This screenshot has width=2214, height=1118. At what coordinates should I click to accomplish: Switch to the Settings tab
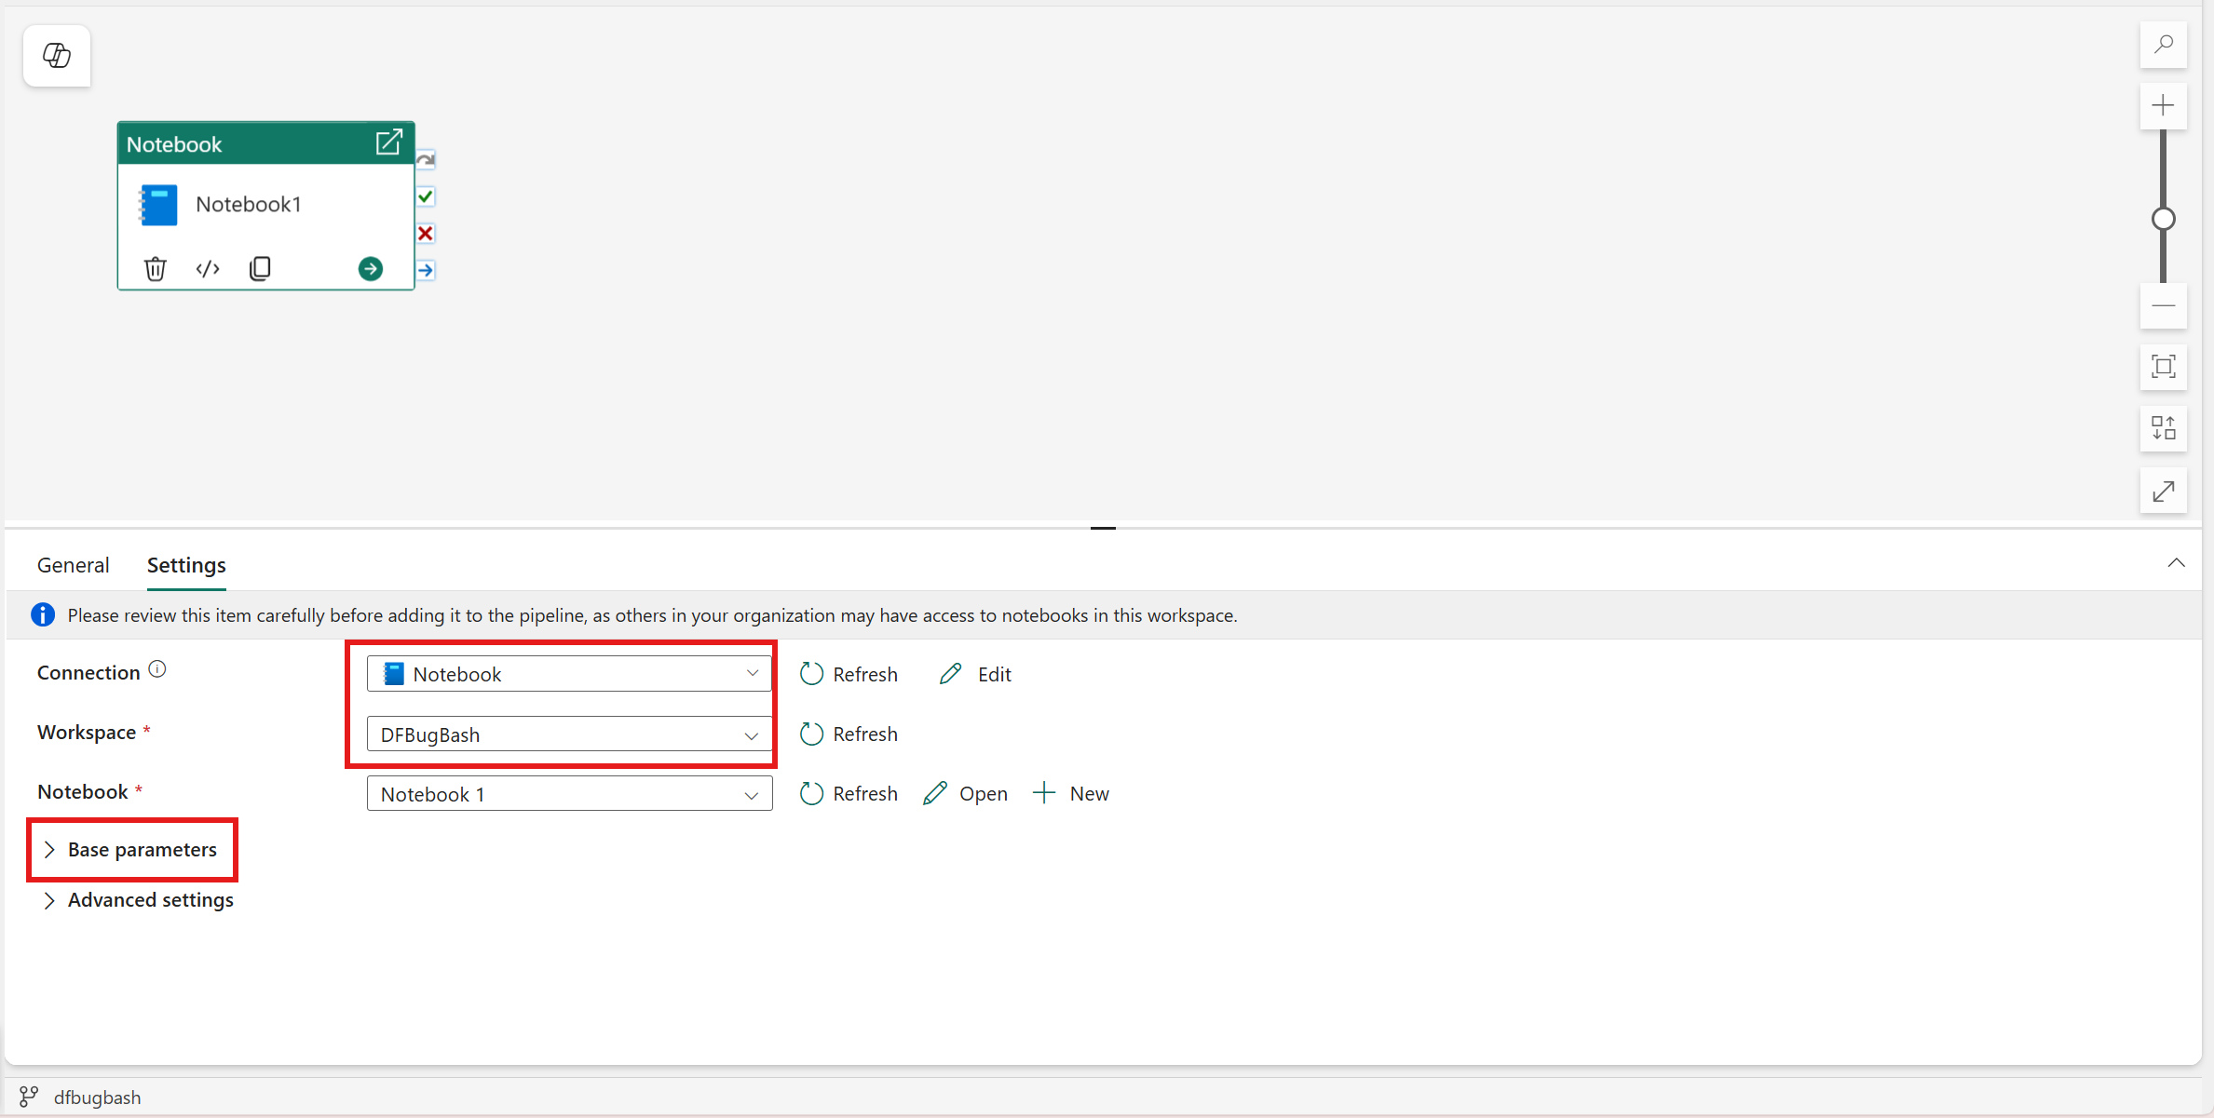pos(185,564)
